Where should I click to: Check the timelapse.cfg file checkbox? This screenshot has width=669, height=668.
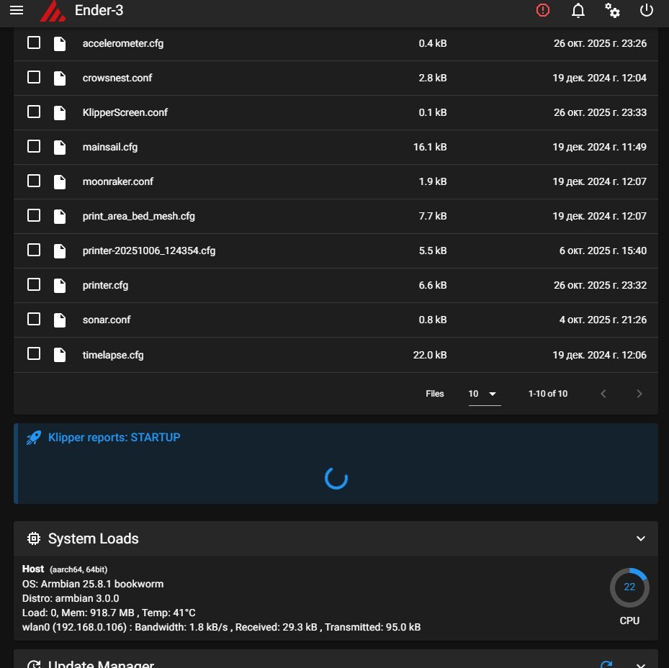(34, 353)
